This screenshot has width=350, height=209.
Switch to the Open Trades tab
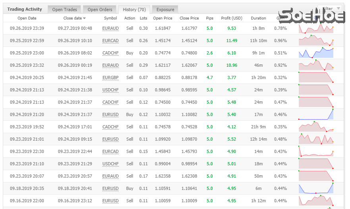(64, 10)
